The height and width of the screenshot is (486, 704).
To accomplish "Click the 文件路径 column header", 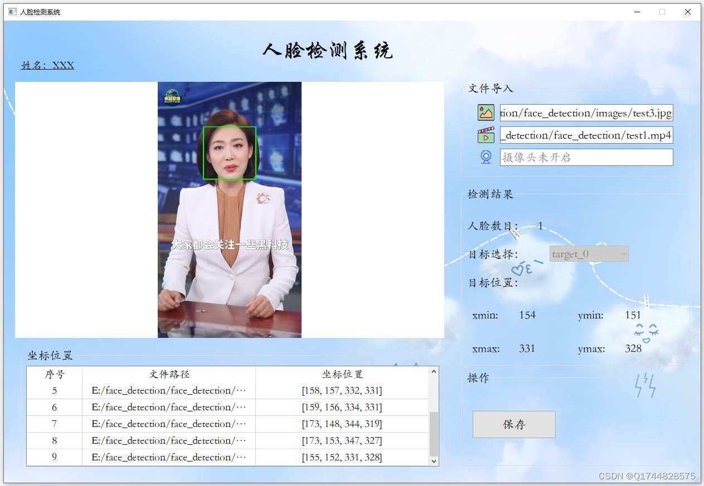I will [169, 374].
